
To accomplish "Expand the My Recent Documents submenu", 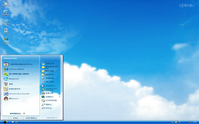I will [51, 67].
